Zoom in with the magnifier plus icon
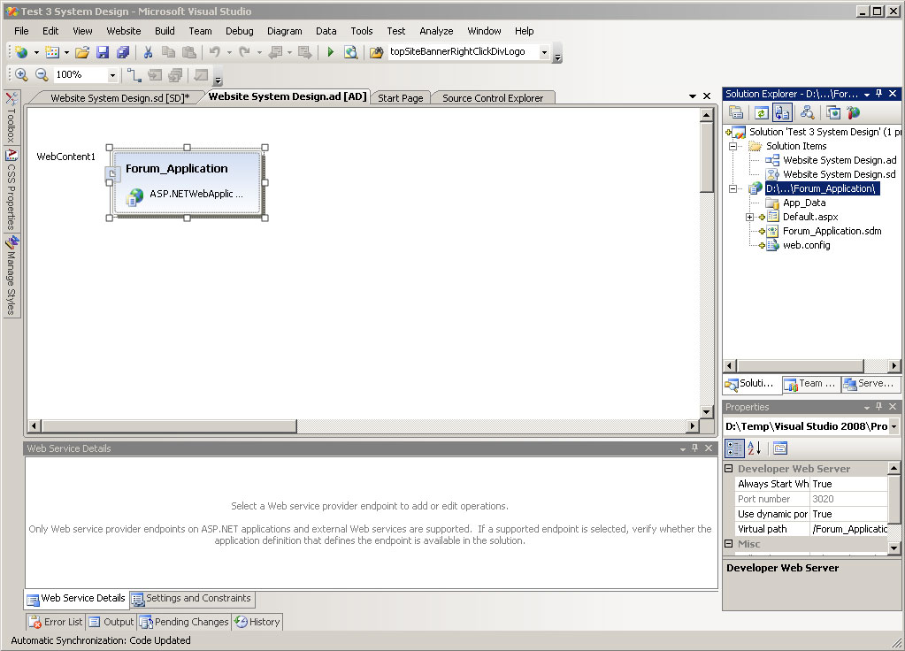905x651 pixels. pos(21,74)
